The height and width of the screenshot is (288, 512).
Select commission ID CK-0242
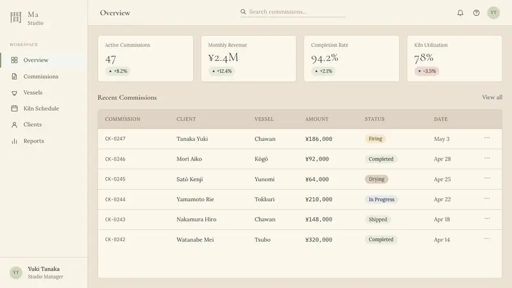coord(115,239)
